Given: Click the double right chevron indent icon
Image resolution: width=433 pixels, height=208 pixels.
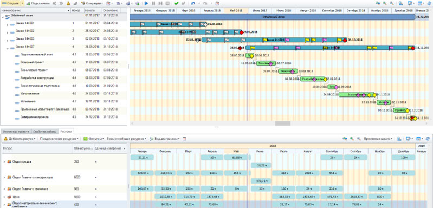Looking at the screenshot, I should pos(61,4).
